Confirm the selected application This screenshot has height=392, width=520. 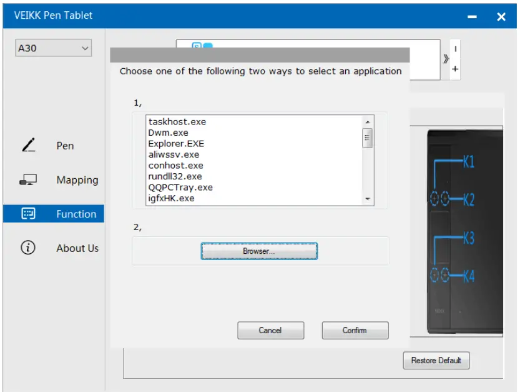click(355, 330)
